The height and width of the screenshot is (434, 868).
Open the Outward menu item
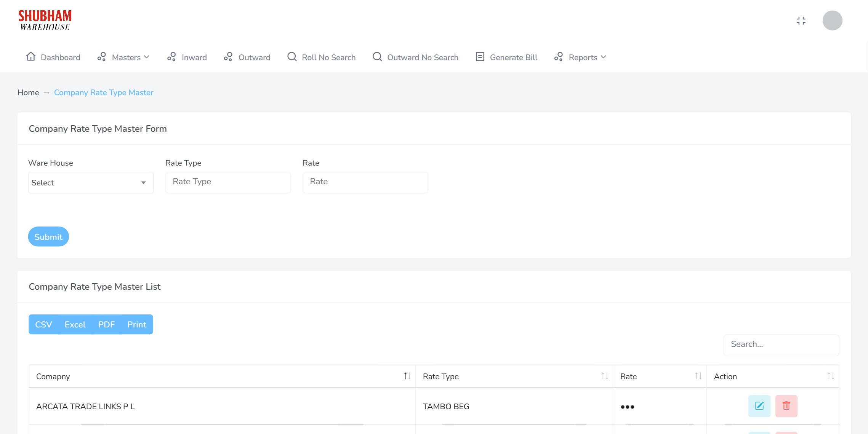pos(247,57)
